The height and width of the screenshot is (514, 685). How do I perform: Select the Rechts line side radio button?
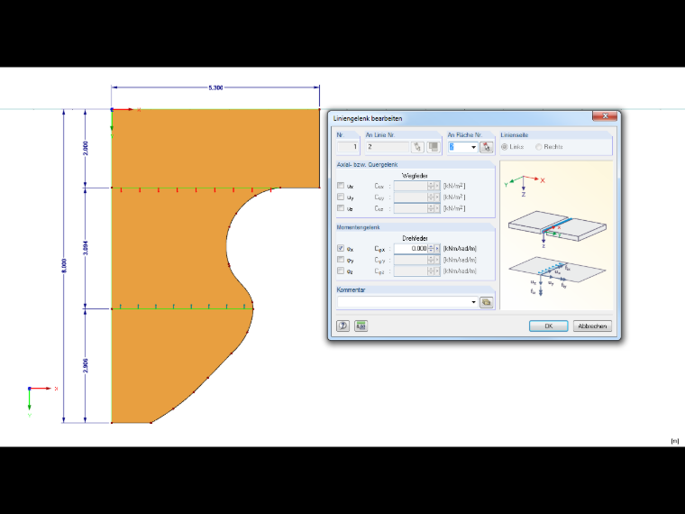pyautogui.click(x=539, y=147)
